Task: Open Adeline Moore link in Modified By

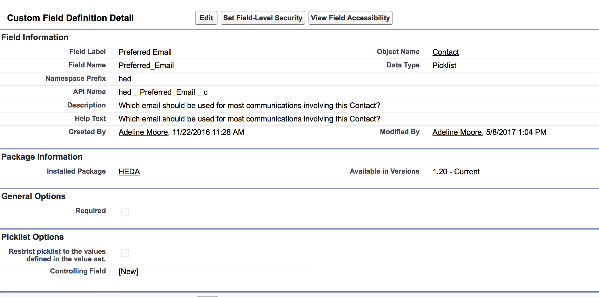Action: (x=457, y=132)
